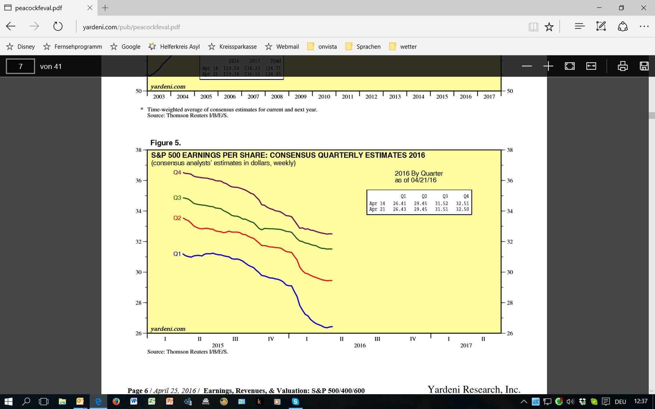
Task: Select the peacockfeval.pdf tab
Action: pos(39,8)
